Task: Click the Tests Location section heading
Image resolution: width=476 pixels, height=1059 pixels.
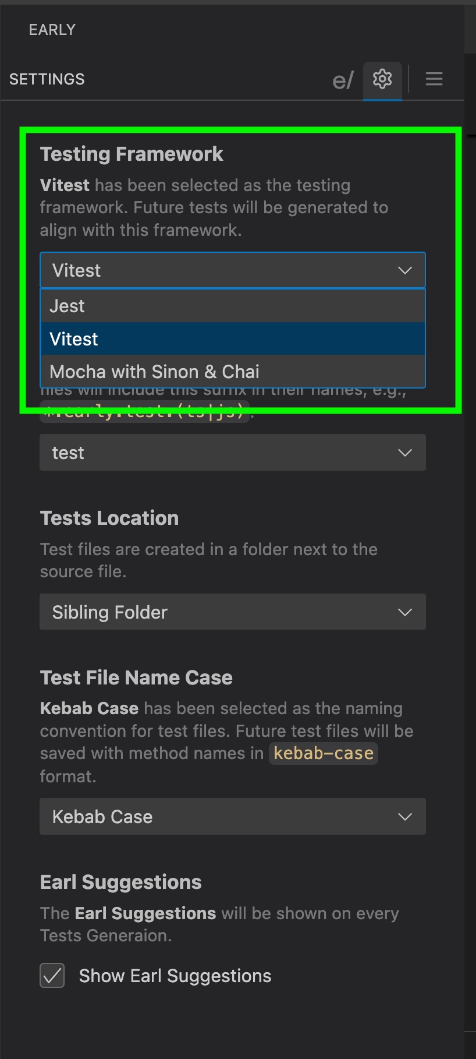Action: [109, 518]
